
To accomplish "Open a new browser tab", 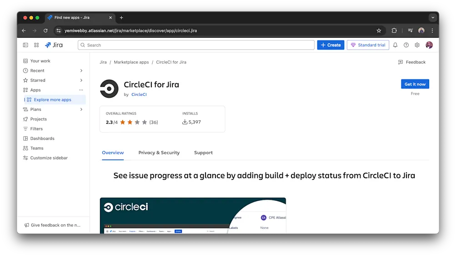I will click(121, 18).
